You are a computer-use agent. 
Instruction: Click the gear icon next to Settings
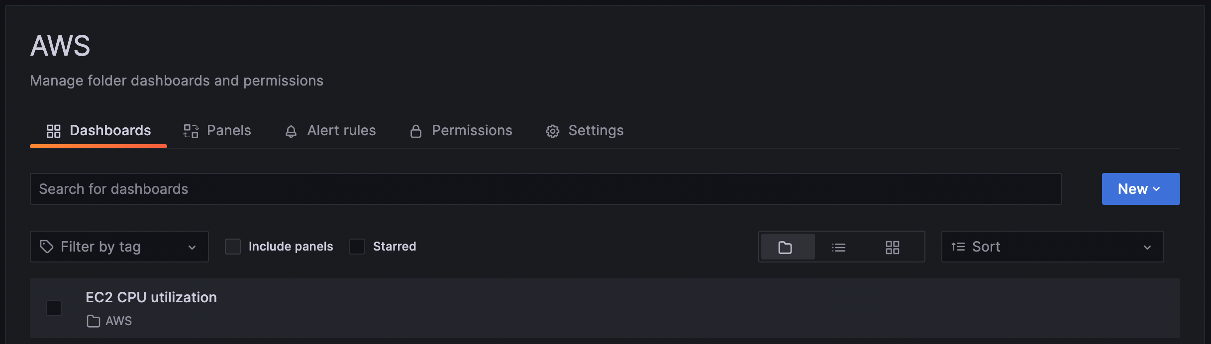[x=552, y=131]
